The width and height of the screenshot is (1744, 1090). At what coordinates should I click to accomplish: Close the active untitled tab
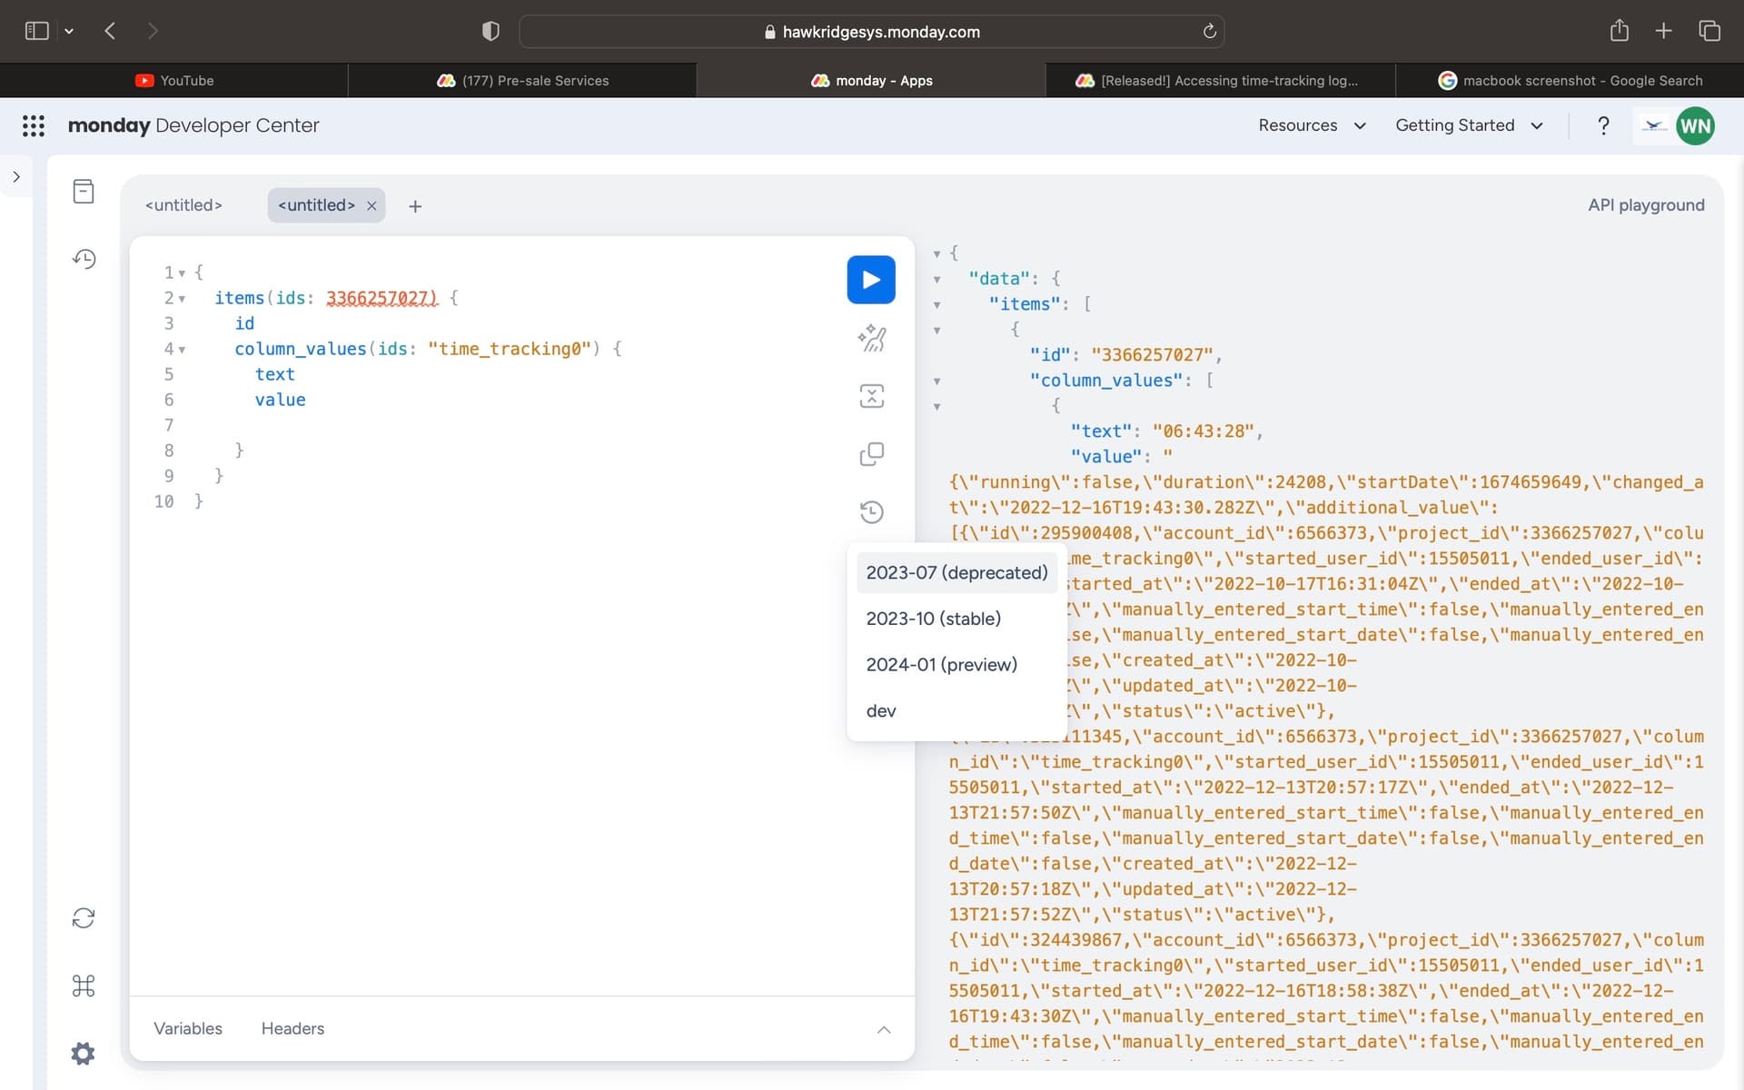[x=372, y=206]
